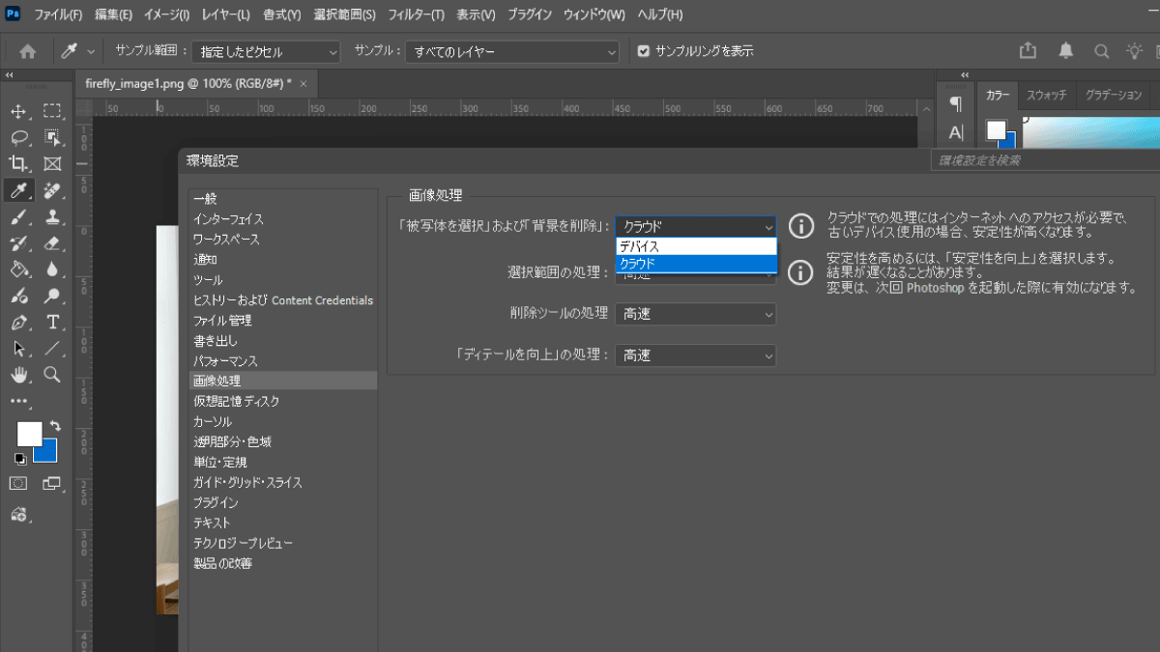Collapse the toolbox with double-arrow

10,75
